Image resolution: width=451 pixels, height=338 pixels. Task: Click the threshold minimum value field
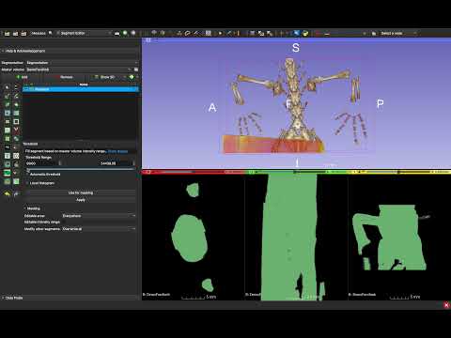(x=43, y=163)
